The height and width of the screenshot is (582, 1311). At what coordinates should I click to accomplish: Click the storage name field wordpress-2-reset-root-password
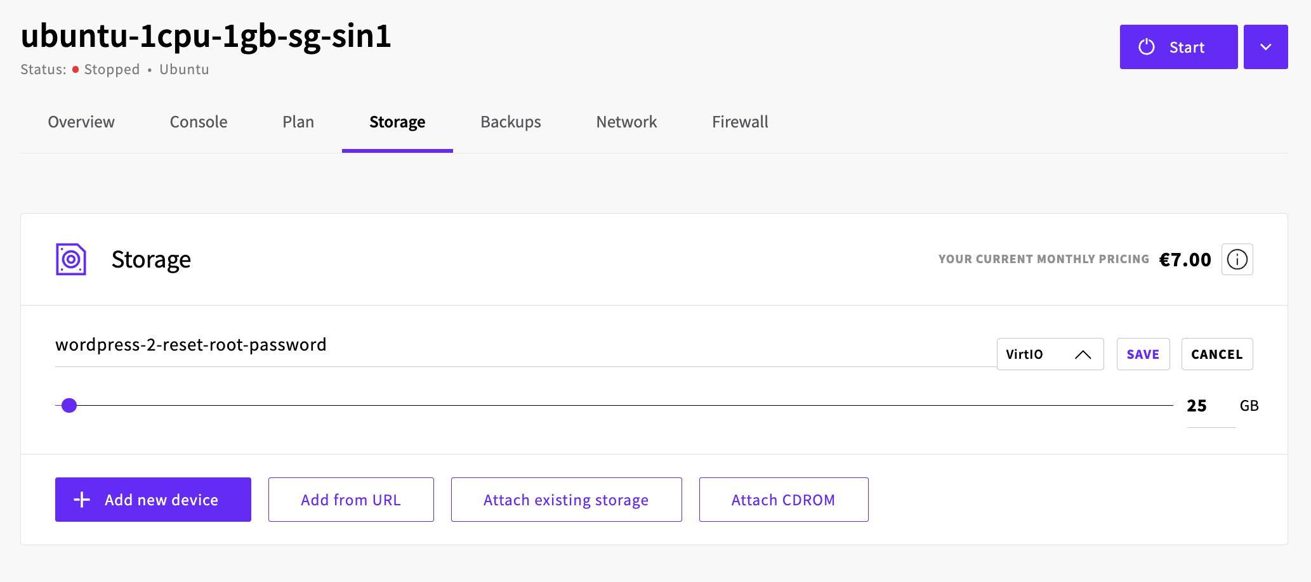(x=525, y=346)
